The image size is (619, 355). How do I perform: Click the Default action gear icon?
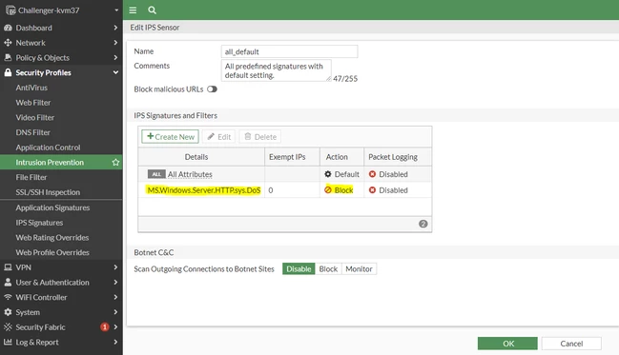(328, 174)
